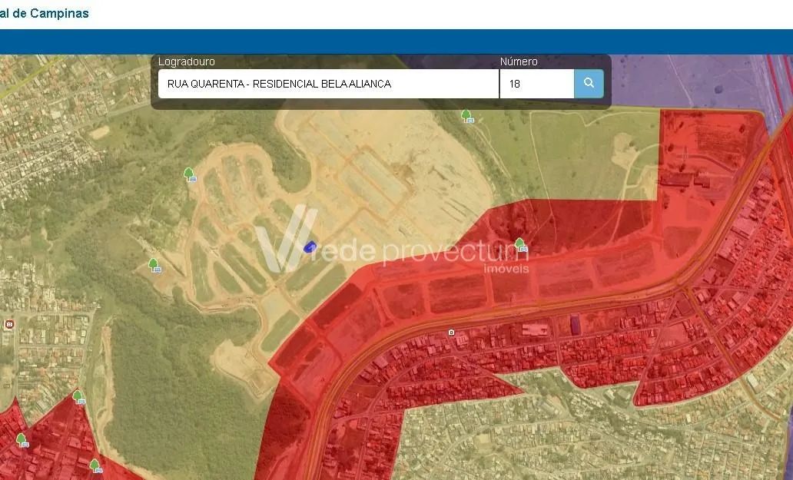This screenshot has height=480, width=793.
Task: Select the blue highlighted parcel marker
Action: point(310,247)
